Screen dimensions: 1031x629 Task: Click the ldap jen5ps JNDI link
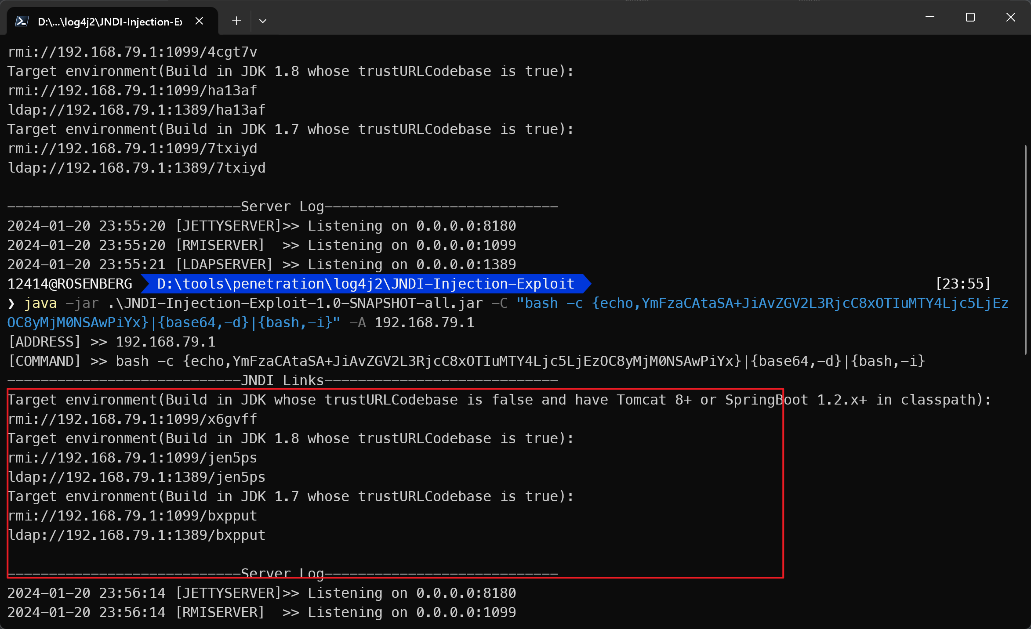137,477
